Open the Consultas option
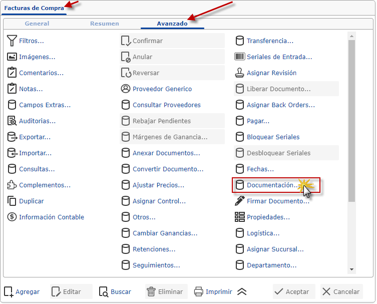Viewport: 377px width, 304px height. [x=31, y=169]
